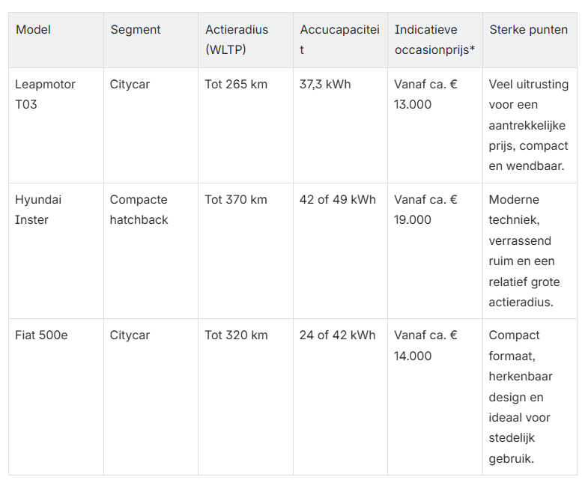Viewport: 585px width, 483px height.
Task: Select the 37,3 kWh battery cell
Action: 340,125
